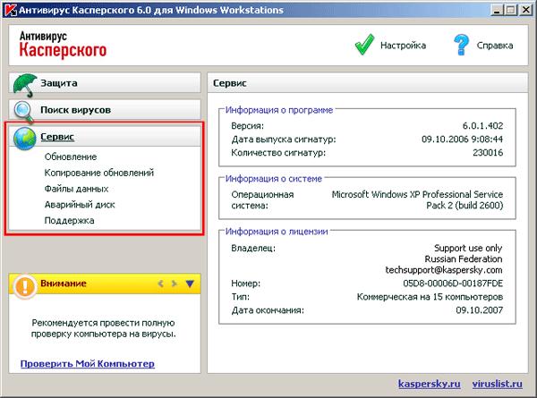Open the Защита section
Screen dimensions: 537x398
105,82
